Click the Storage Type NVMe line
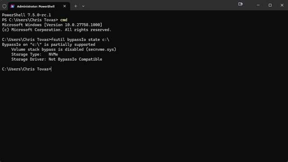The image size is (288, 162). (35, 54)
